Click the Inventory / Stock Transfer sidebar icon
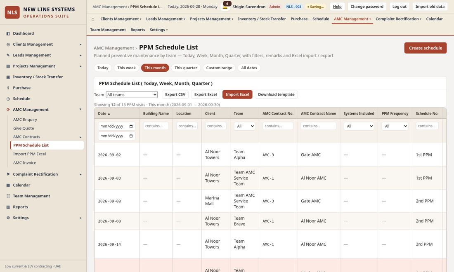The image size is (454, 272). click(8, 77)
